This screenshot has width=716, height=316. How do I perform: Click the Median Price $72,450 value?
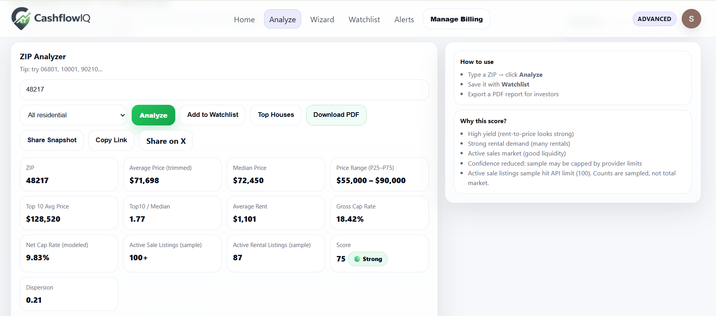point(248,180)
